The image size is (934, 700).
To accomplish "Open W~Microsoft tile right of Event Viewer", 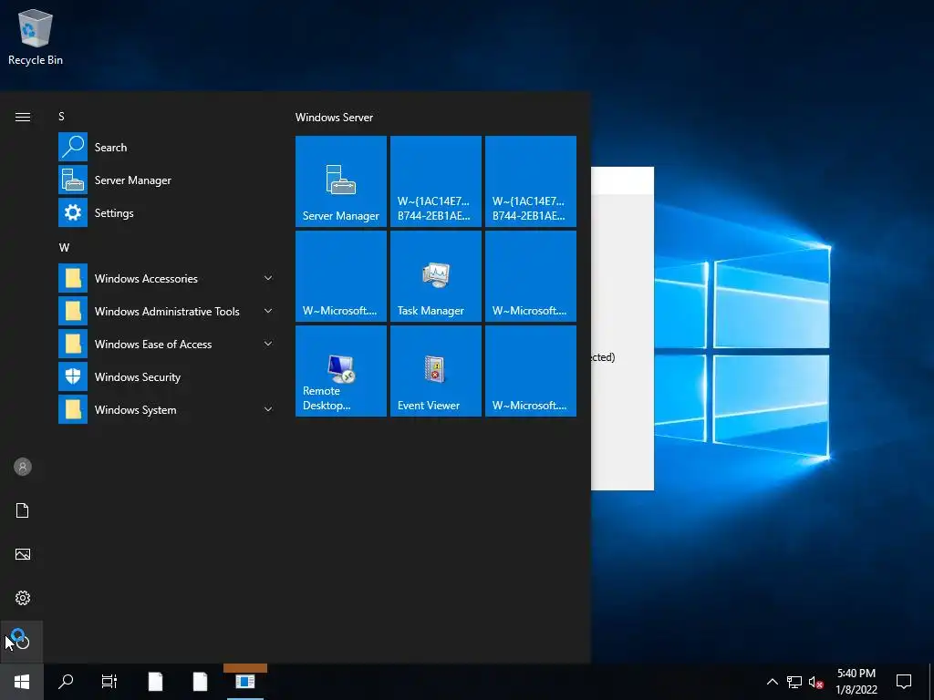I will coord(531,370).
